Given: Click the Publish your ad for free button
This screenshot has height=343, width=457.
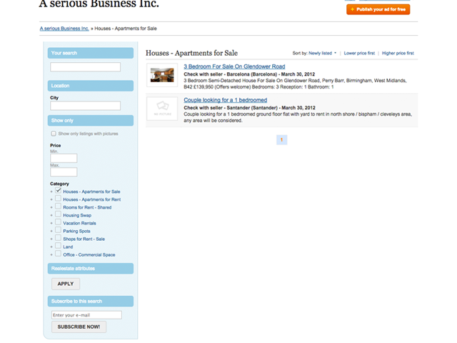Looking at the screenshot, I should 378,9.
